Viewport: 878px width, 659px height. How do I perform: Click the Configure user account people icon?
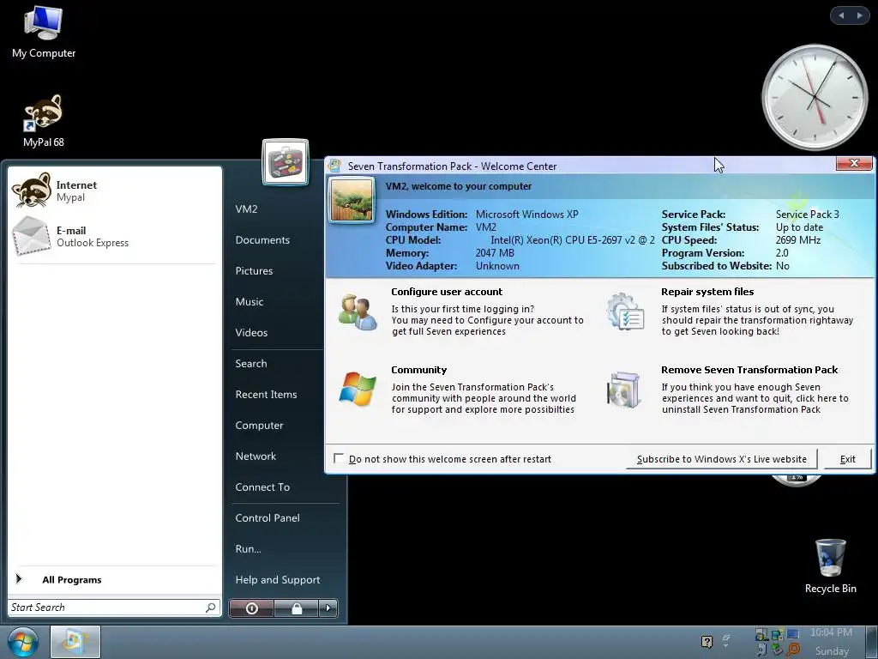point(358,312)
